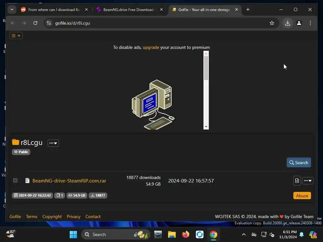
Task: View site information icon in address bar
Action: (49, 23)
